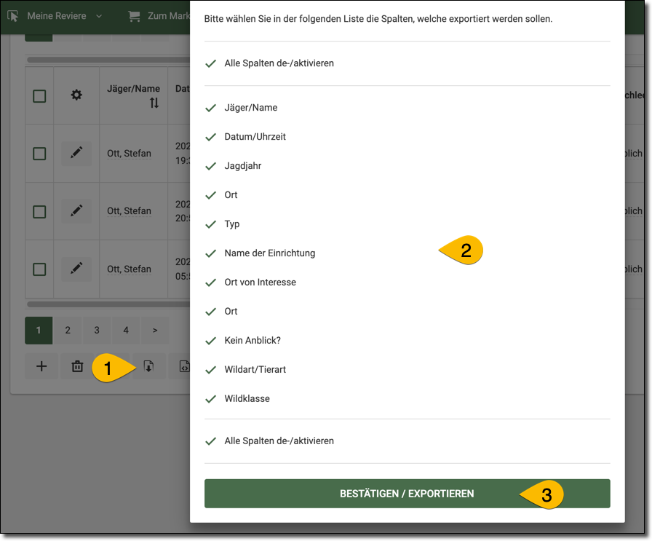Click the code file export icon
The image size is (652, 541).
pos(183,367)
